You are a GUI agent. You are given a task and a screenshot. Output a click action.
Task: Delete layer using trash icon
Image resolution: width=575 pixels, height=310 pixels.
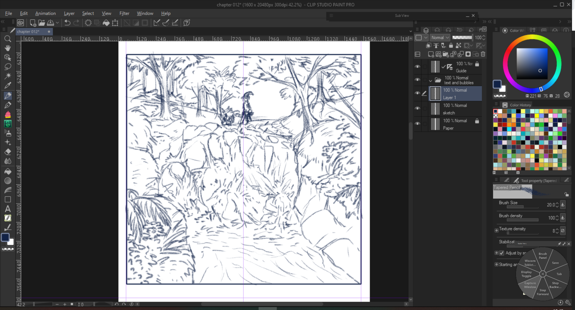click(483, 54)
